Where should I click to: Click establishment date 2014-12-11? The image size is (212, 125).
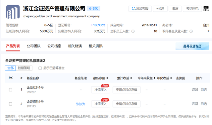click(x=149, y=25)
